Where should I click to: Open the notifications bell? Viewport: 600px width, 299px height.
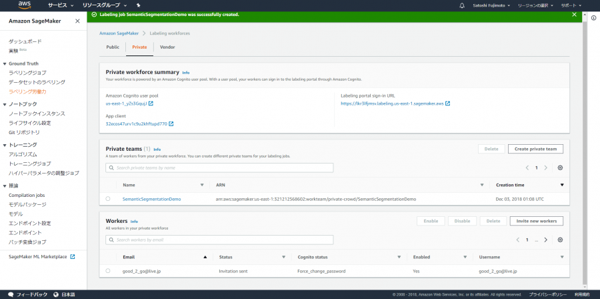(x=462, y=6)
